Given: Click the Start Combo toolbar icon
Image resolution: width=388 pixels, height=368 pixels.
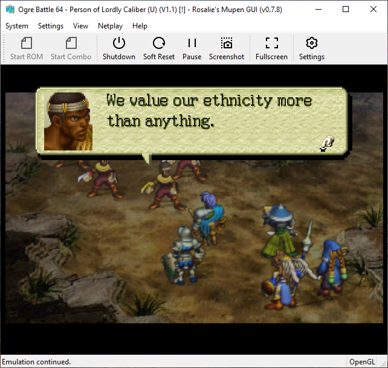Looking at the screenshot, I should point(71,48).
